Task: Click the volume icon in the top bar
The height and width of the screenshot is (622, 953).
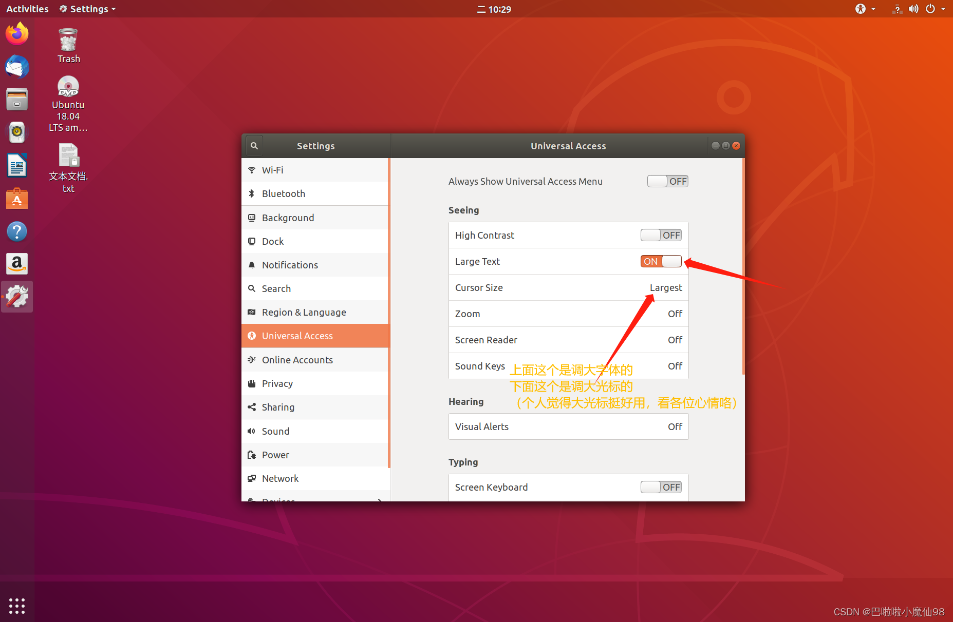Action: coord(913,9)
